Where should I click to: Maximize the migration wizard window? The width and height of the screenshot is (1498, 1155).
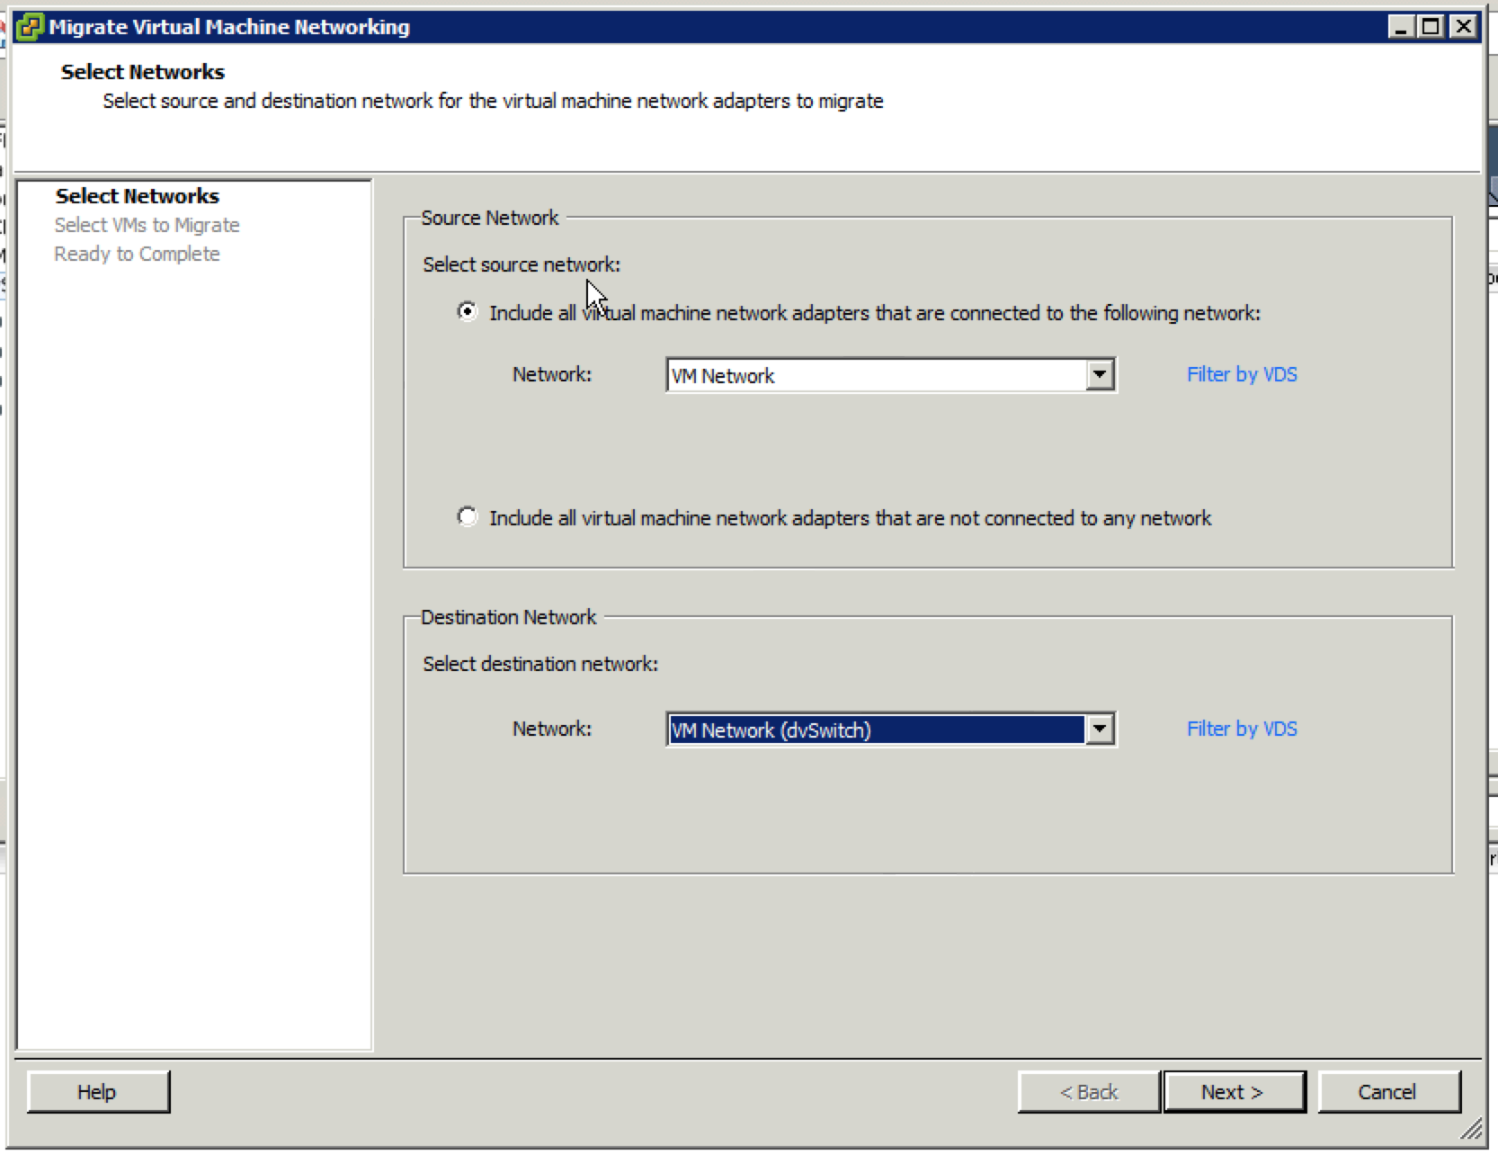tap(1431, 27)
